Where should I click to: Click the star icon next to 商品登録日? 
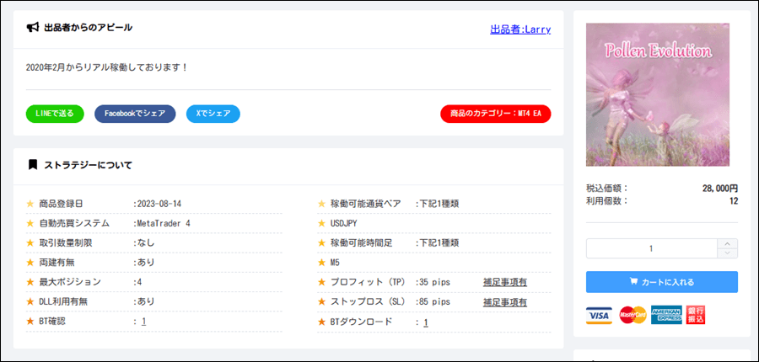(31, 204)
